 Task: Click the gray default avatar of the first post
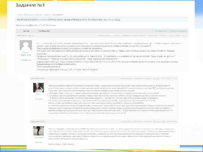(26, 45)
